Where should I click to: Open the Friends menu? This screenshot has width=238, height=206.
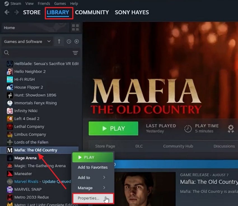pos(44,3)
